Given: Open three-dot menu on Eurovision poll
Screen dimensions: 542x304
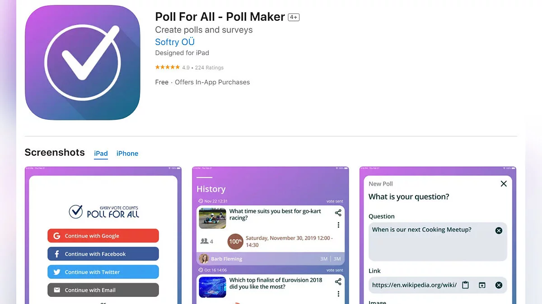Looking at the screenshot, I should point(338,294).
